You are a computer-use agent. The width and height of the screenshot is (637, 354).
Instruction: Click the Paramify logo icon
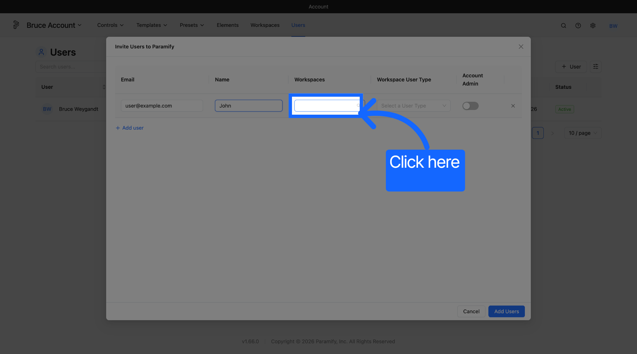pyautogui.click(x=16, y=25)
